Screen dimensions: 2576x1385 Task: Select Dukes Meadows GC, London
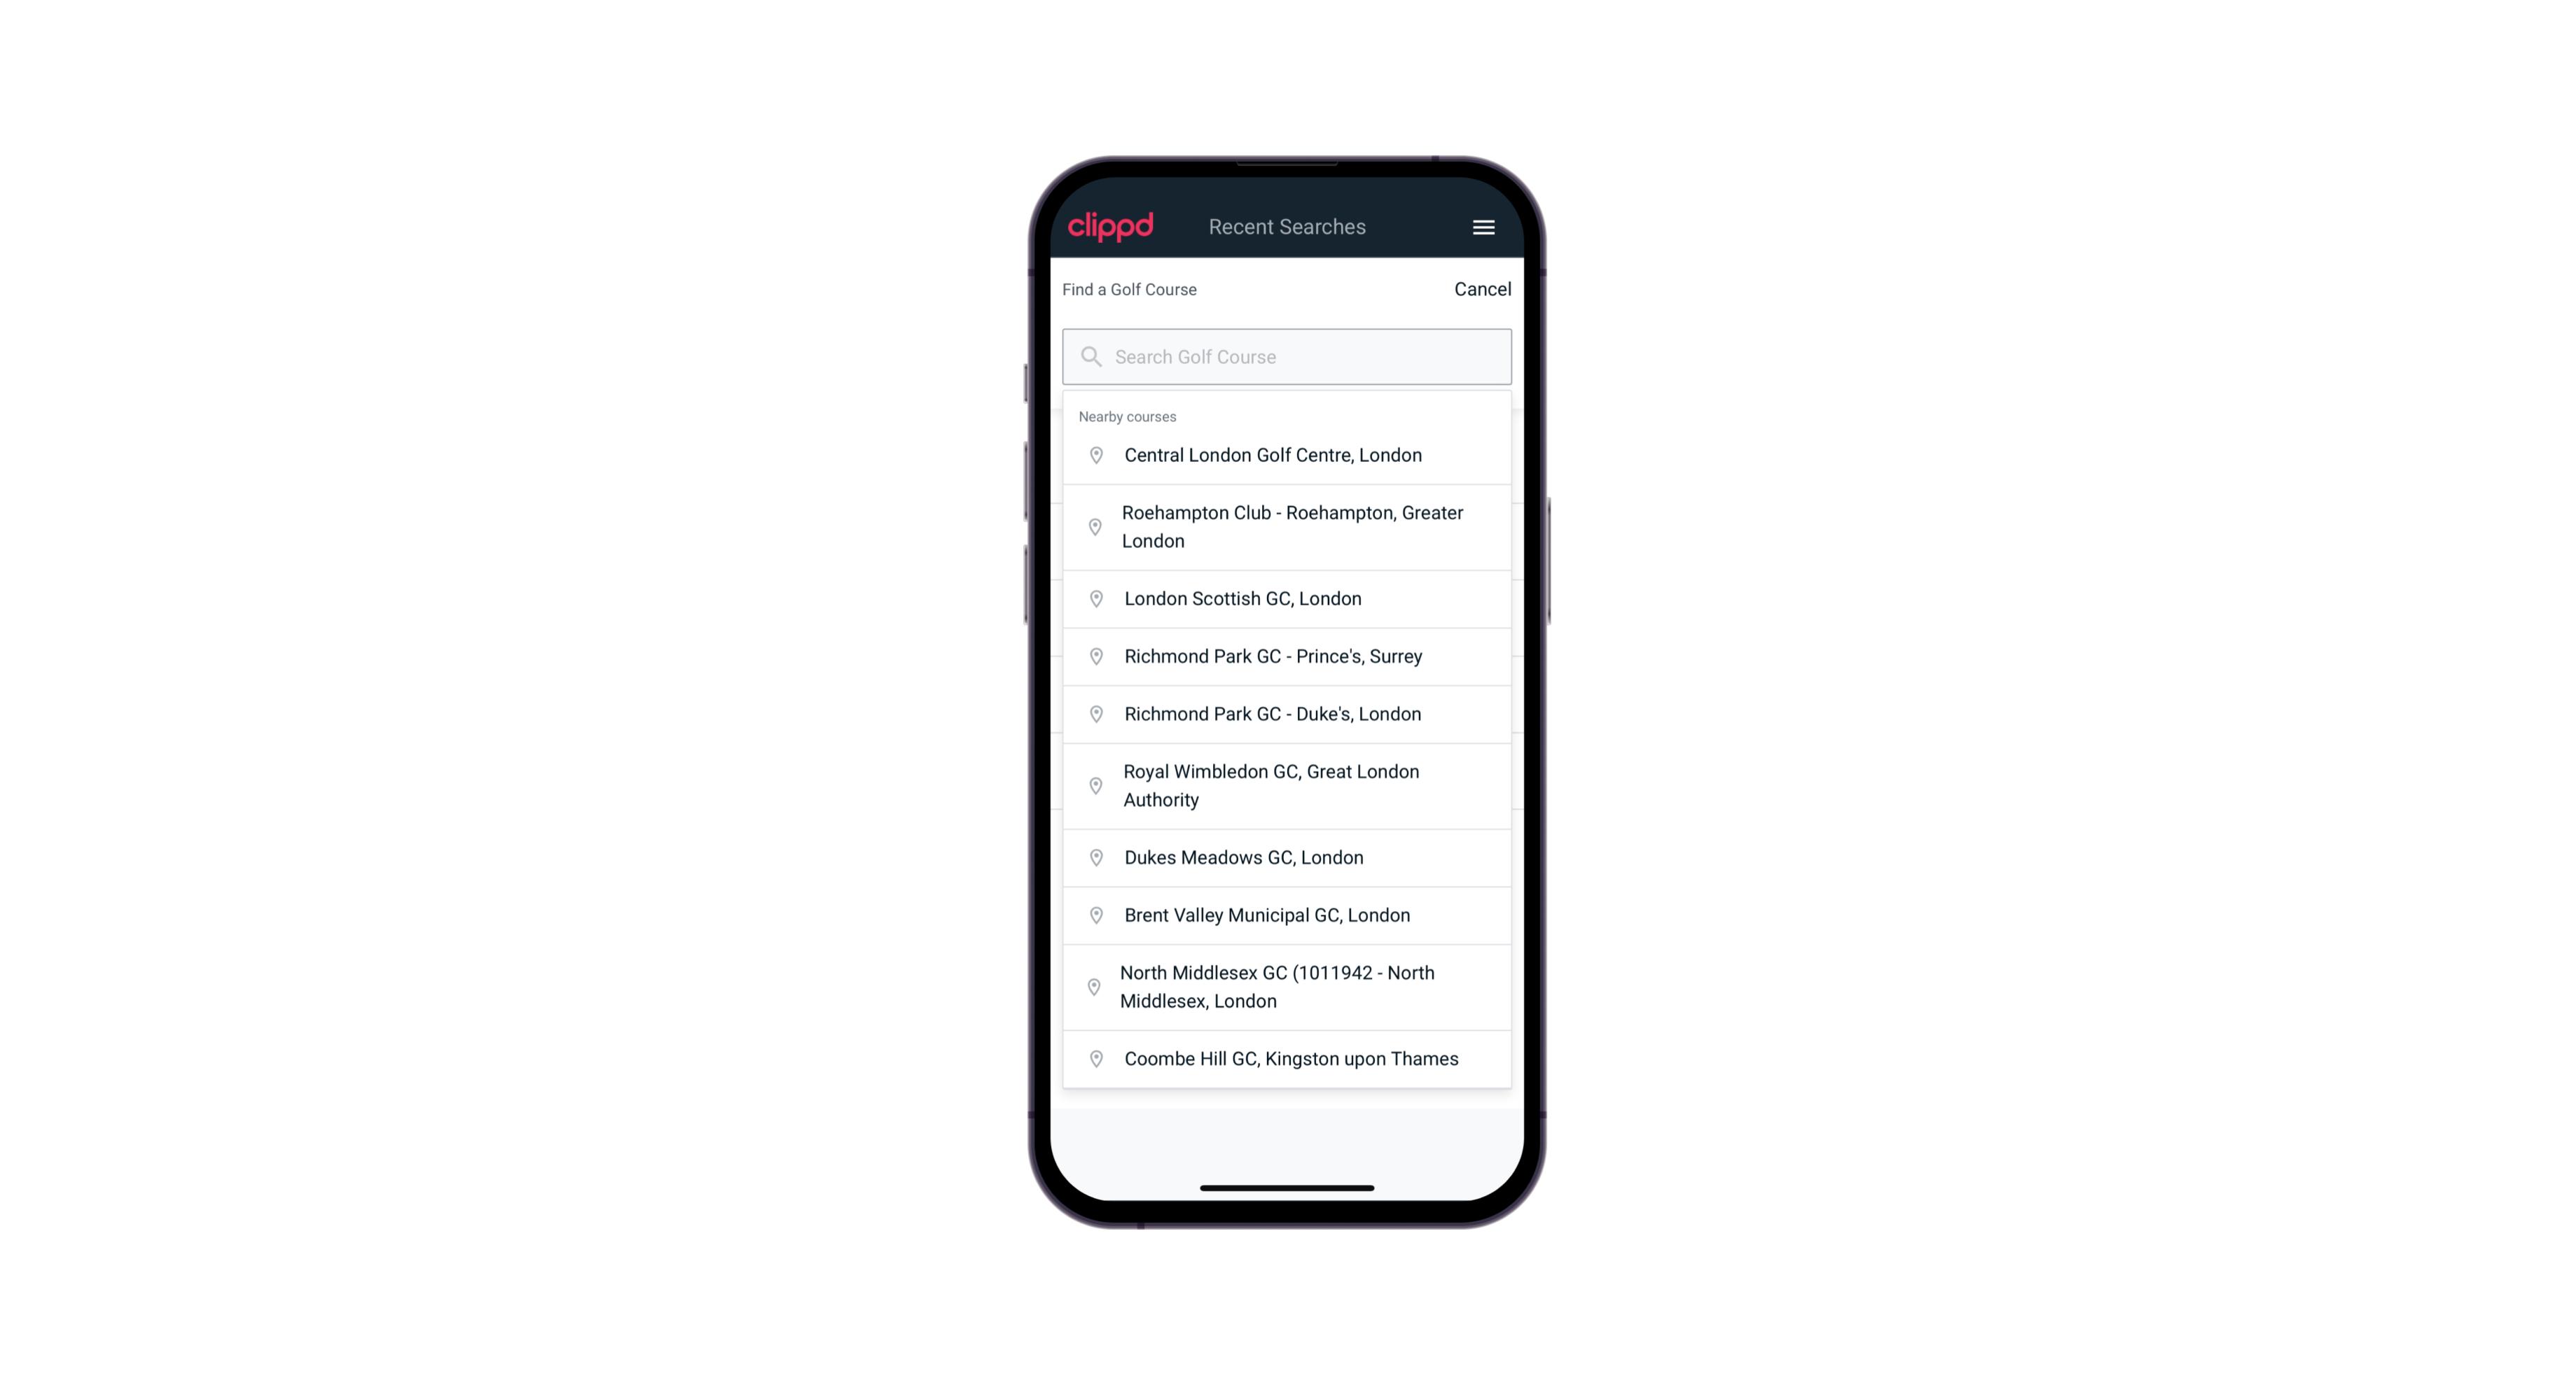tap(1287, 856)
